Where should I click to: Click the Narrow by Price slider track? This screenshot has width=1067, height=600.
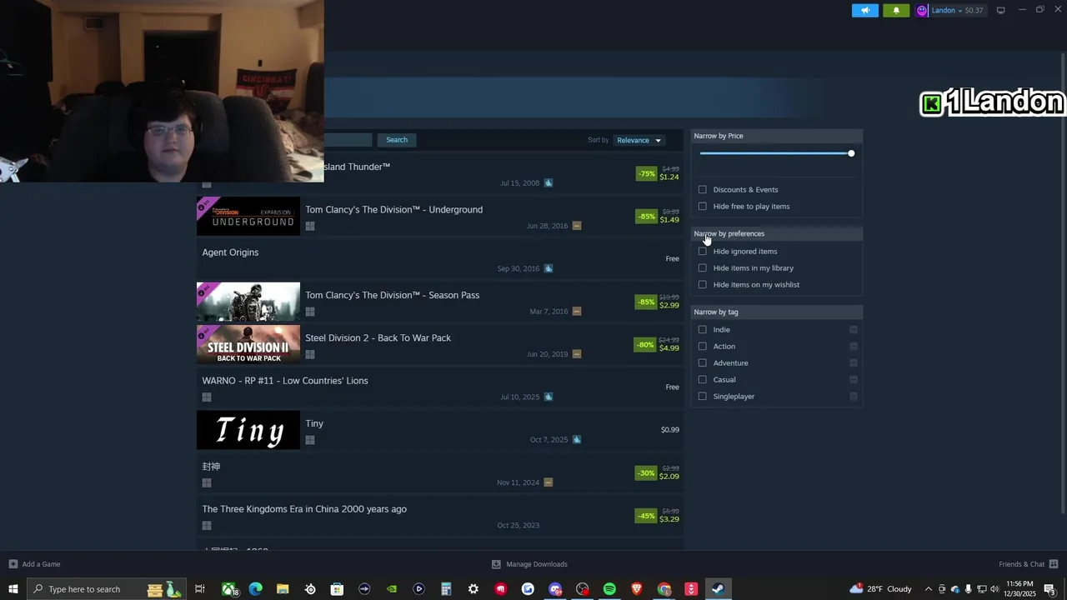[x=775, y=153]
